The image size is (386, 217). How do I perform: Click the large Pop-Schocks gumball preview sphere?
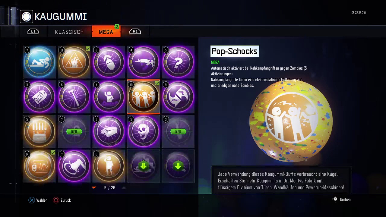tap(291, 121)
